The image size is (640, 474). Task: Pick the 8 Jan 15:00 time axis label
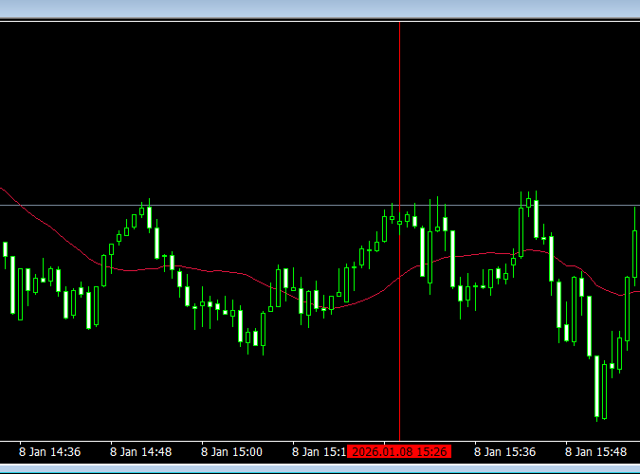pyautogui.click(x=231, y=452)
